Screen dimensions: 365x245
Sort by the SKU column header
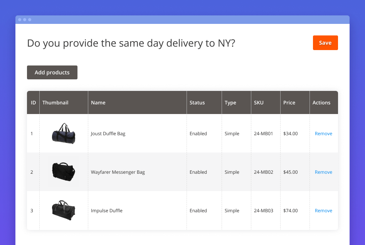[x=259, y=102]
